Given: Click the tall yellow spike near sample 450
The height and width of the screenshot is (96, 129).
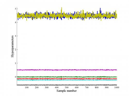Looking at the screenshot, I should (x=62, y=11).
